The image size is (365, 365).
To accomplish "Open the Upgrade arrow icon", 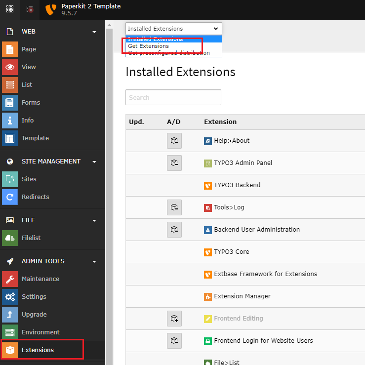I will click(10, 315).
